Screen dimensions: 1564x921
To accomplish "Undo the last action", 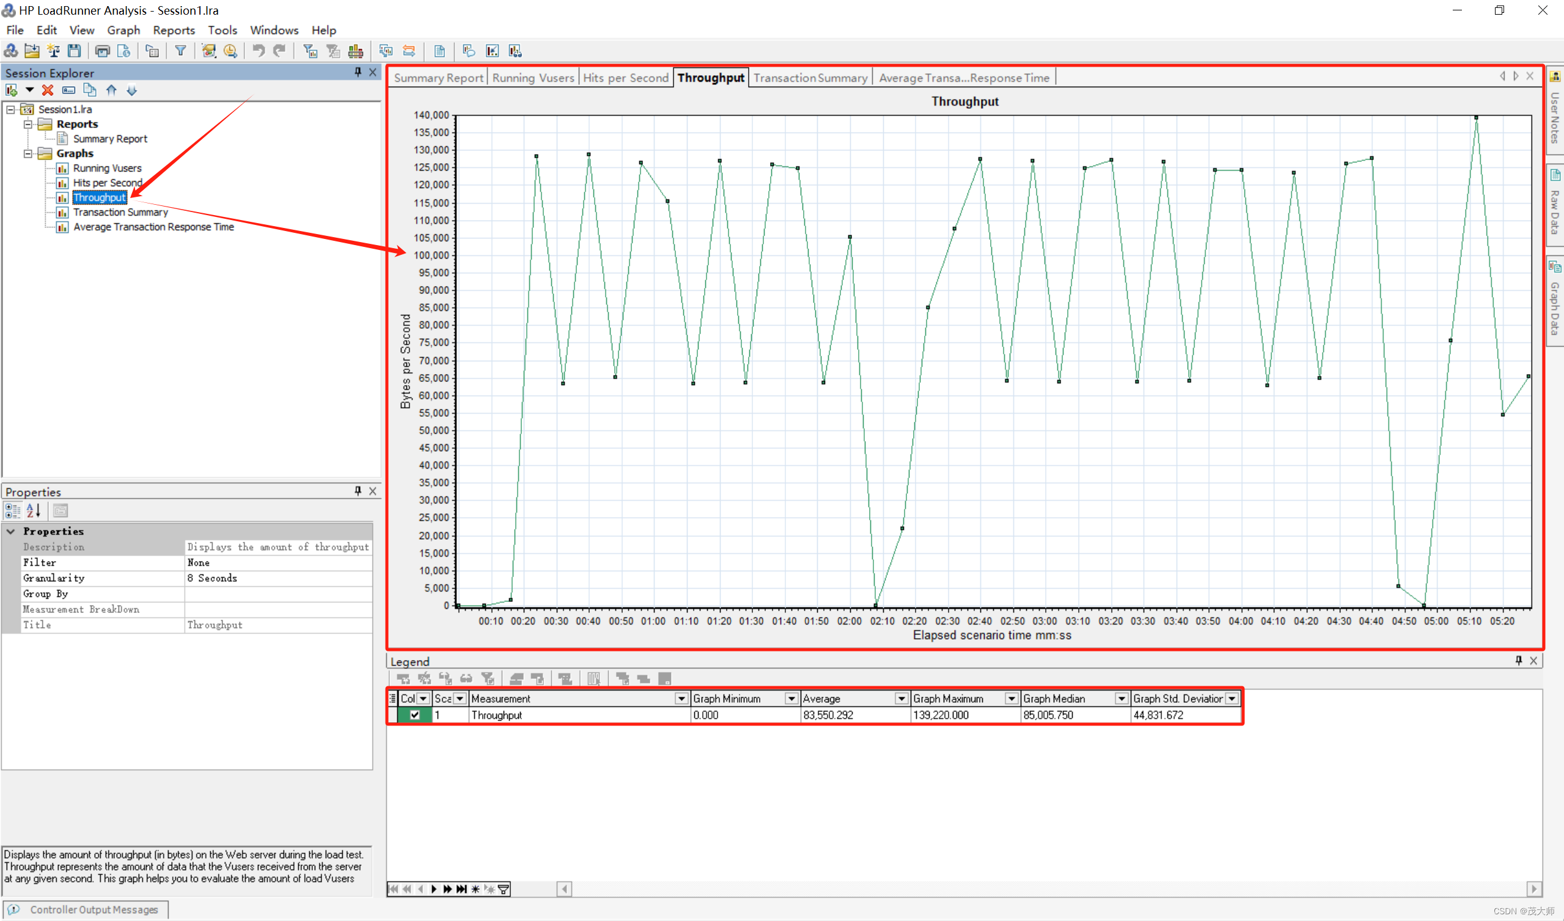I will (259, 51).
